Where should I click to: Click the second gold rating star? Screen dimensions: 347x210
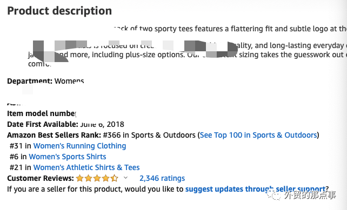pos(88,178)
